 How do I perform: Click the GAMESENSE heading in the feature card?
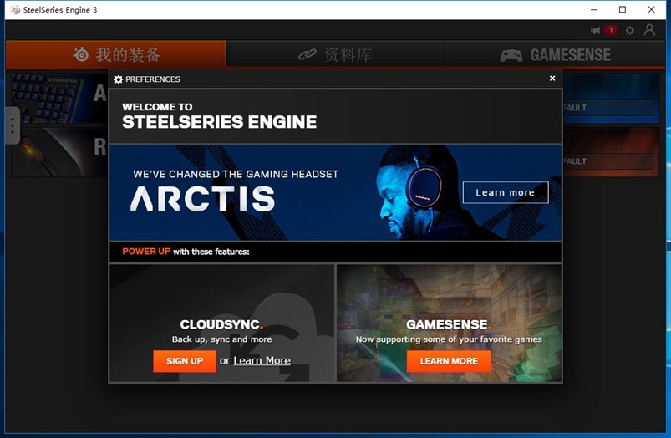(449, 324)
